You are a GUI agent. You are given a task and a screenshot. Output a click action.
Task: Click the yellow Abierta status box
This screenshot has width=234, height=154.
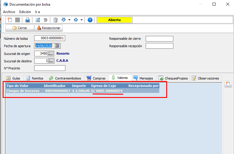click(114, 20)
